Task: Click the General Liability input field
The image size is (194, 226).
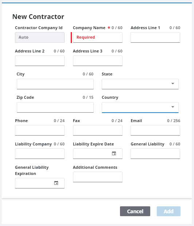Action: [x=155, y=154]
